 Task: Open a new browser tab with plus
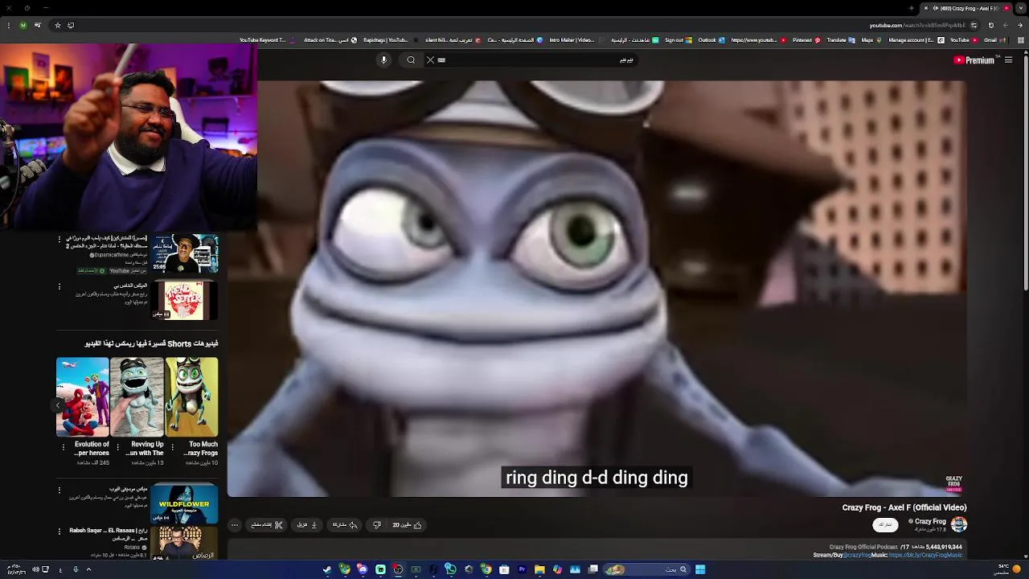click(911, 8)
